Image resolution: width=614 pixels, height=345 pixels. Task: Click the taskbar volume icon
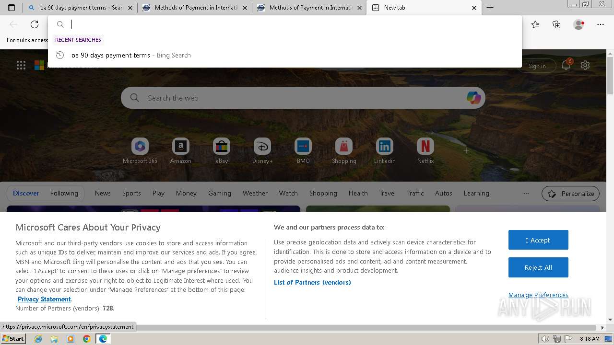point(545,339)
